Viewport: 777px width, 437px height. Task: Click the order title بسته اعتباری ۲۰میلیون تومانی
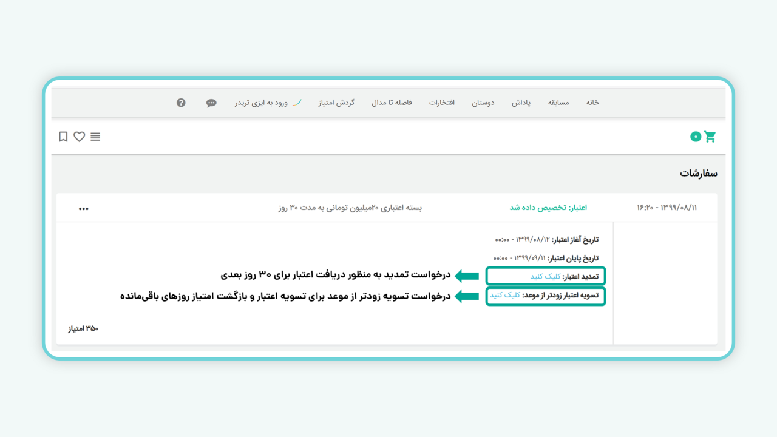[x=350, y=208]
